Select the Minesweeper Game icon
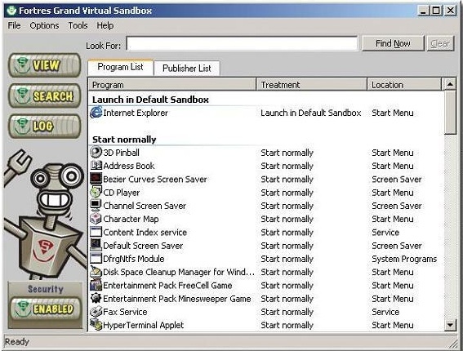The height and width of the screenshot is (351, 463). click(x=96, y=298)
